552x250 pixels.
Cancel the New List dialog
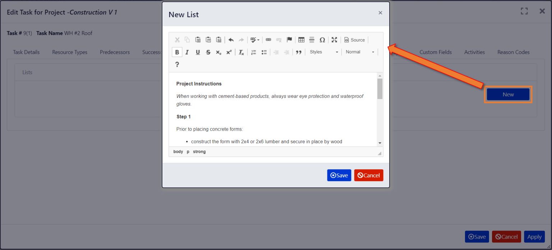coord(369,175)
